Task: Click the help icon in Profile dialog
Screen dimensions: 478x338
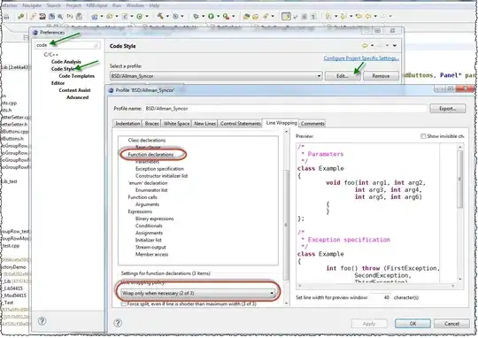Action: coord(118,323)
